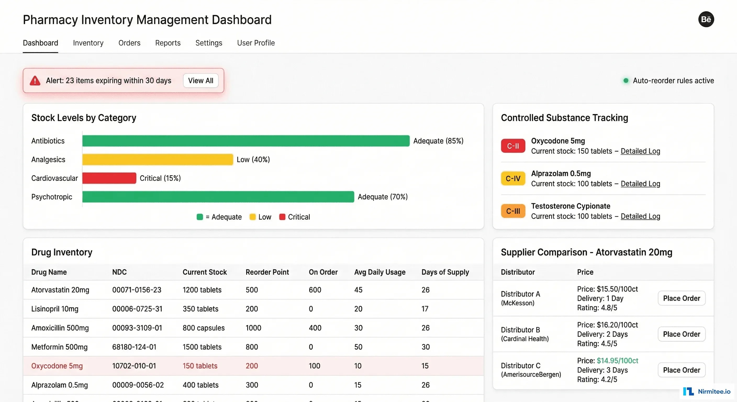Click the $14.95/100ct green price
Image resolution: width=737 pixels, height=402 pixels.
(617, 360)
